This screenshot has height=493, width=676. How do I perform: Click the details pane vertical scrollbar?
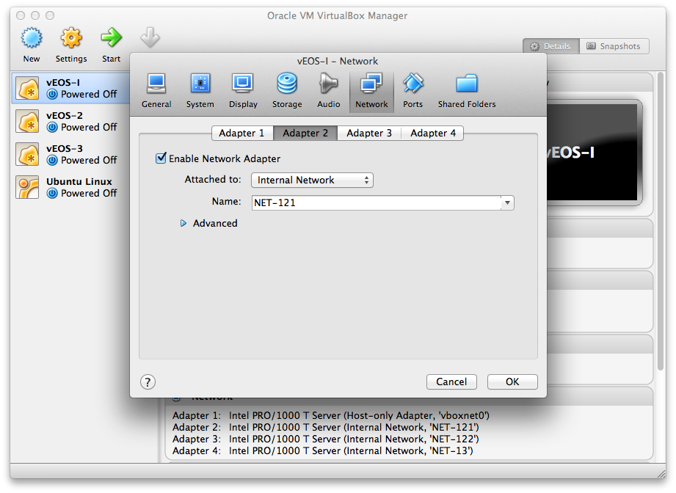pos(661,222)
